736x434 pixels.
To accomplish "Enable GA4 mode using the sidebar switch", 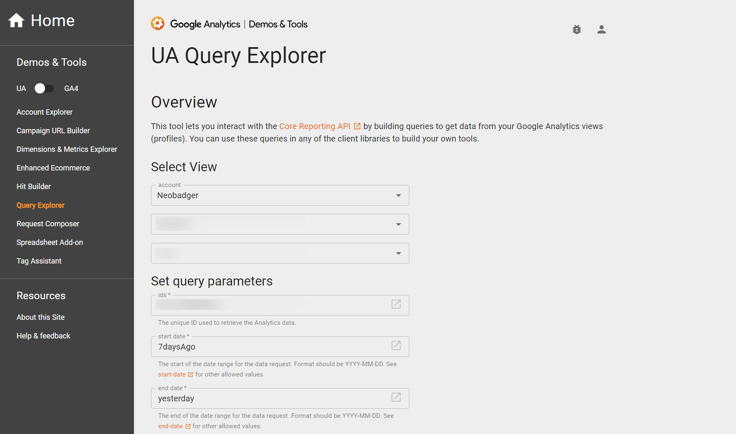I will (44, 88).
